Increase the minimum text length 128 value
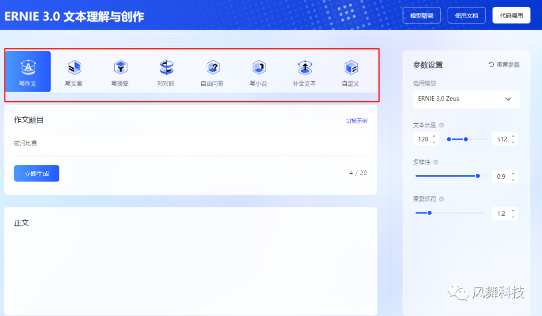542x316 pixels. click(x=434, y=136)
